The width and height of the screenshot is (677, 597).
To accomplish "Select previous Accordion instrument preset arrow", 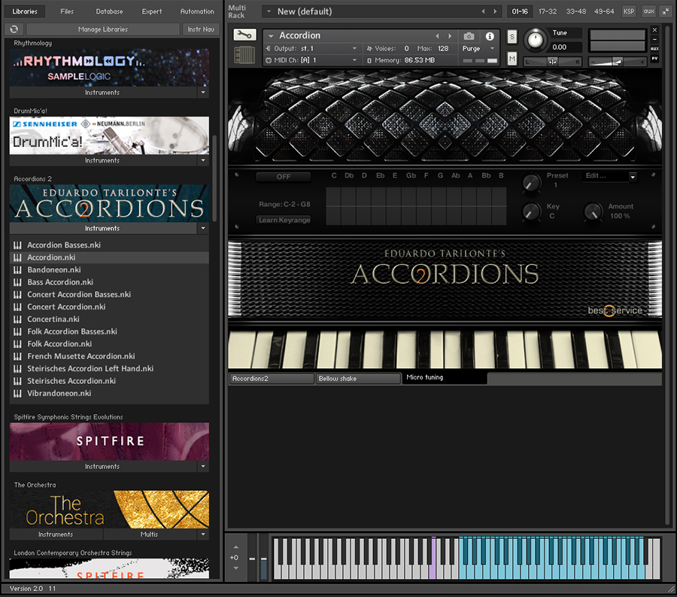I will click(x=437, y=36).
